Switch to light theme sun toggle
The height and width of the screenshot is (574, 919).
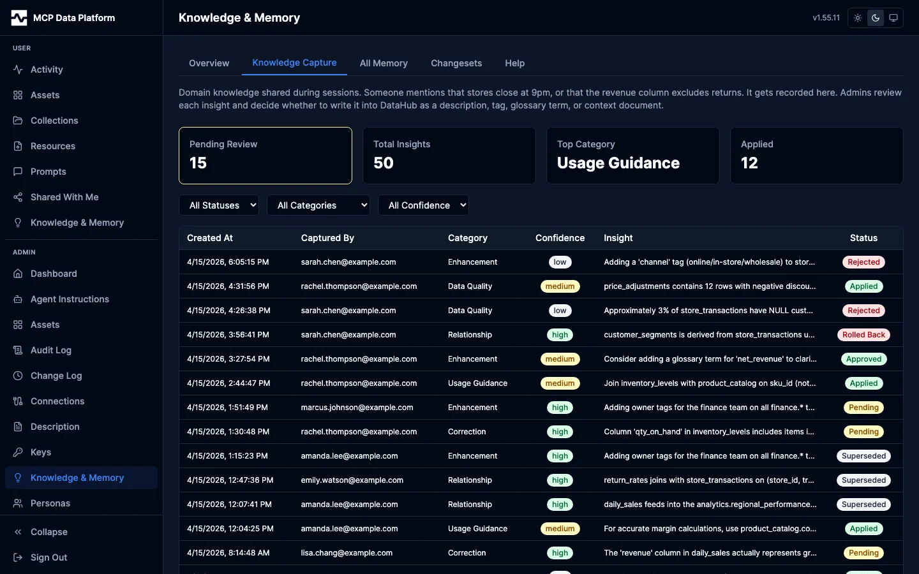[x=858, y=18]
